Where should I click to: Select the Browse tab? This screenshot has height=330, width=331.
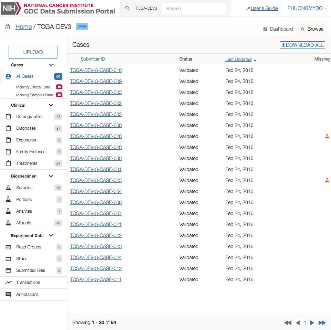(x=312, y=29)
